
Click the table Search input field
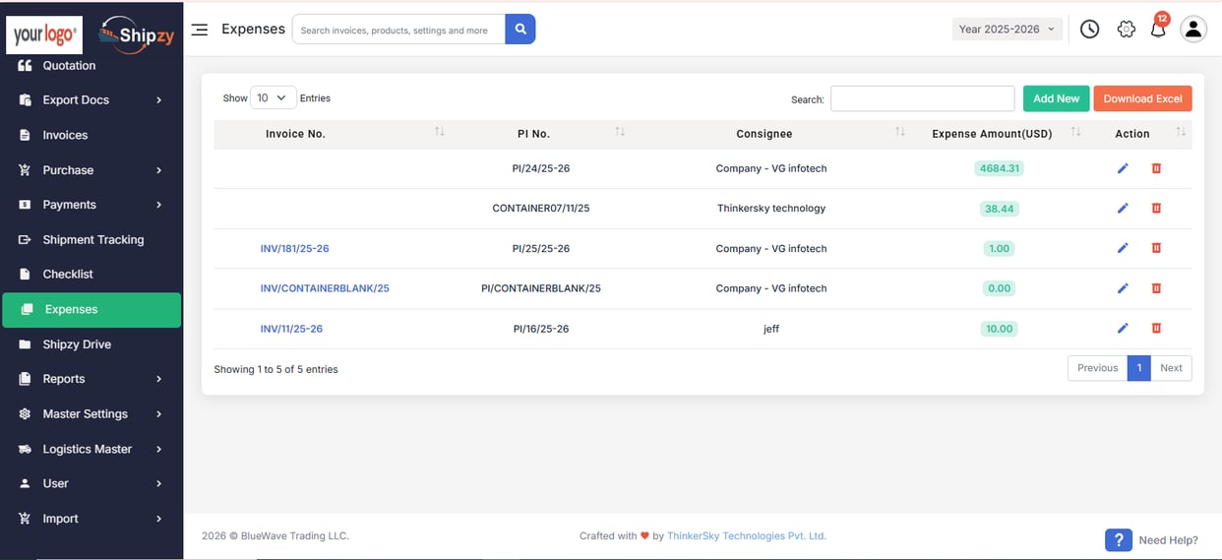922,98
